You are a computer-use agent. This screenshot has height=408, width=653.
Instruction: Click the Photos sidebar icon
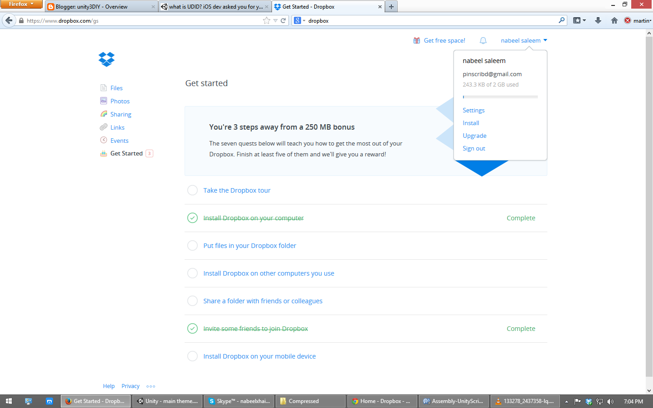[x=104, y=101]
